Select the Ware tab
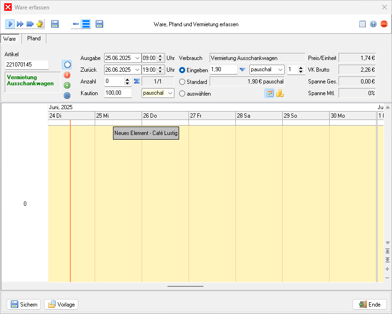392x314 pixels. point(10,39)
